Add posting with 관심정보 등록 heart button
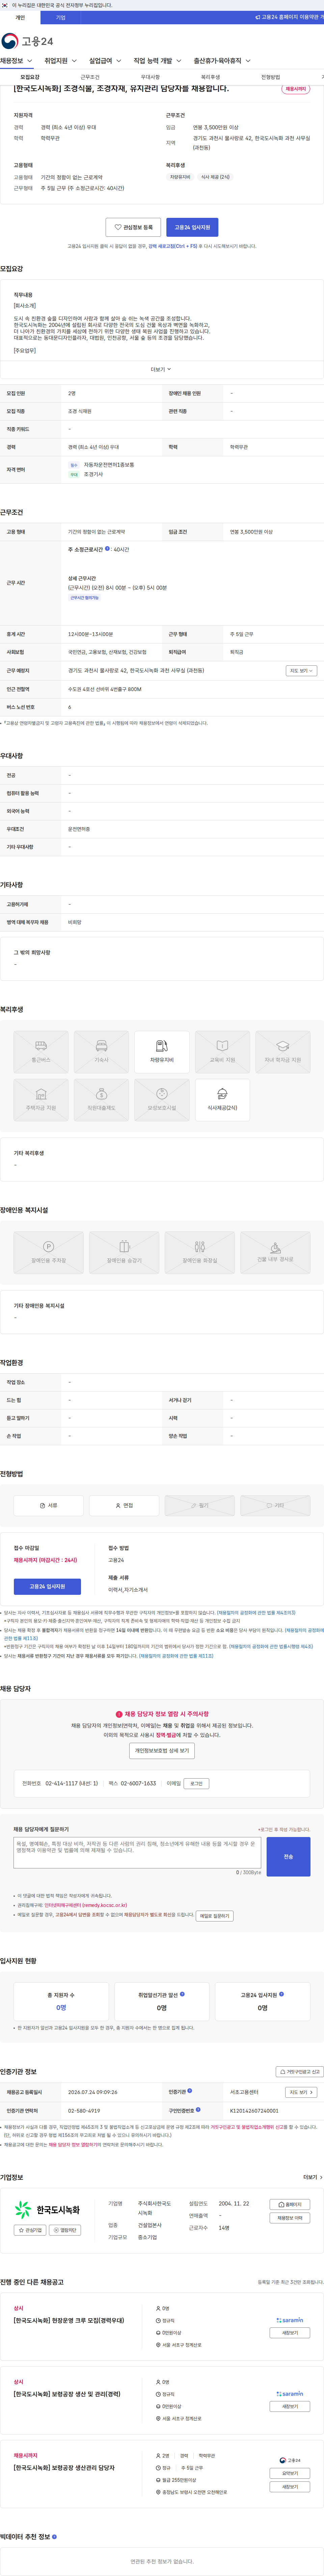324x2576 pixels. 133,227
